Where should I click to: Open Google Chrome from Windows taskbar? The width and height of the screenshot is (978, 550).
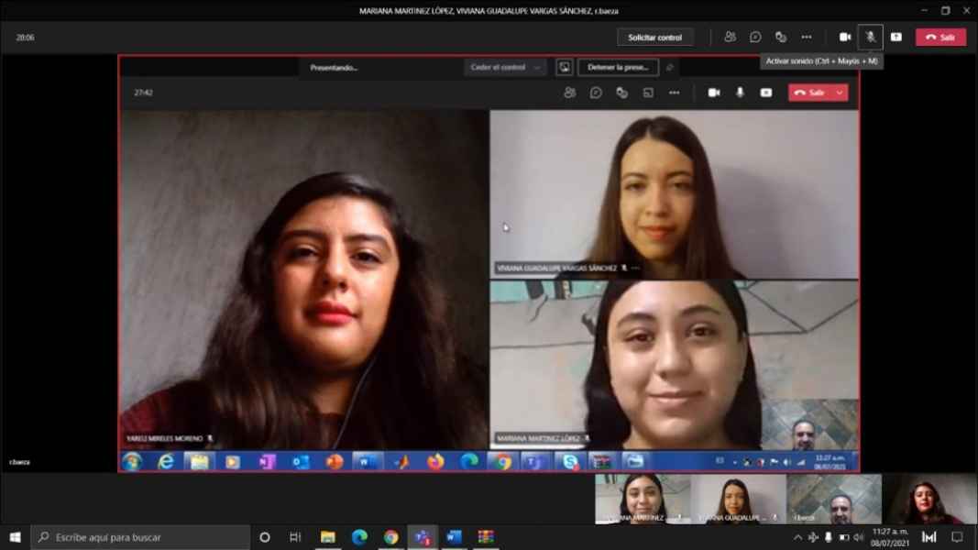point(391,537)
